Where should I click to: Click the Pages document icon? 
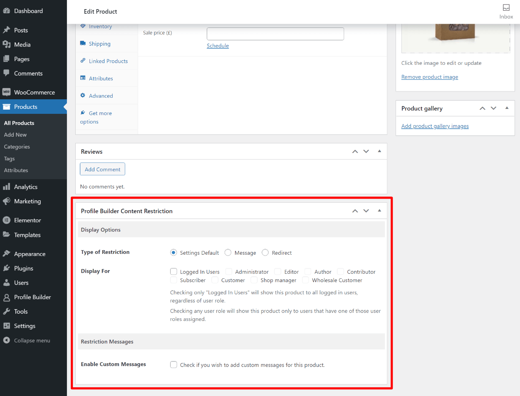[x=6, y=59]
